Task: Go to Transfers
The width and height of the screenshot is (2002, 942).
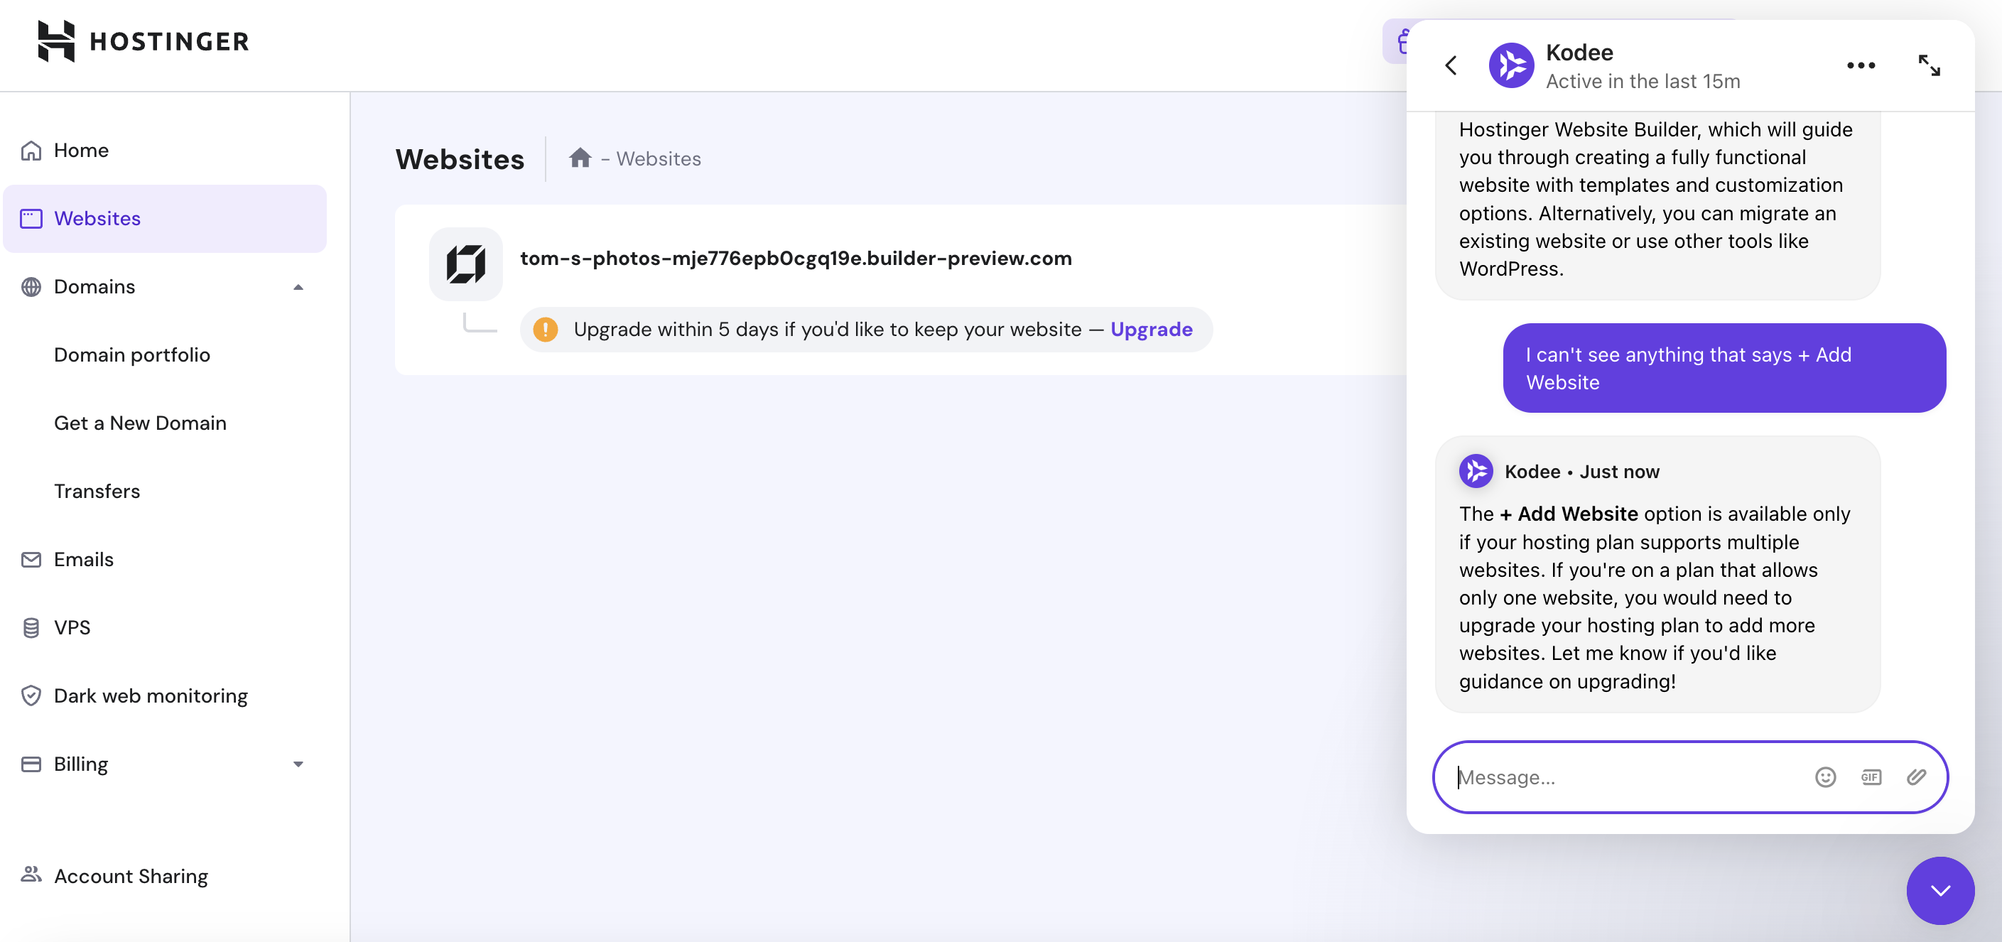Action: 97,491
